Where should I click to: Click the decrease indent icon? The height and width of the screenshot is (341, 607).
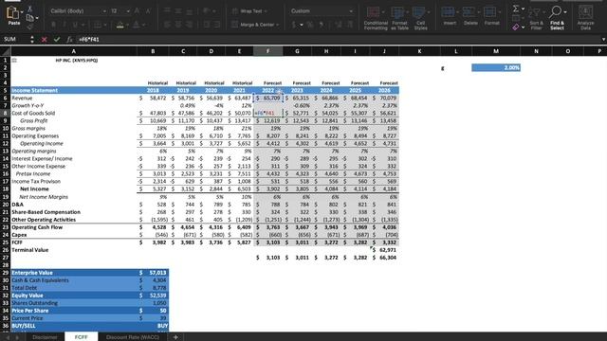point(207,25)
